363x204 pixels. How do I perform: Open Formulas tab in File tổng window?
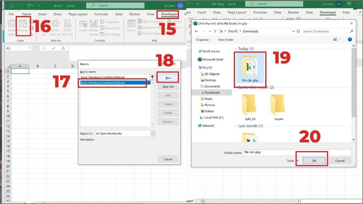pyautogui.click(x=260, y=12)
